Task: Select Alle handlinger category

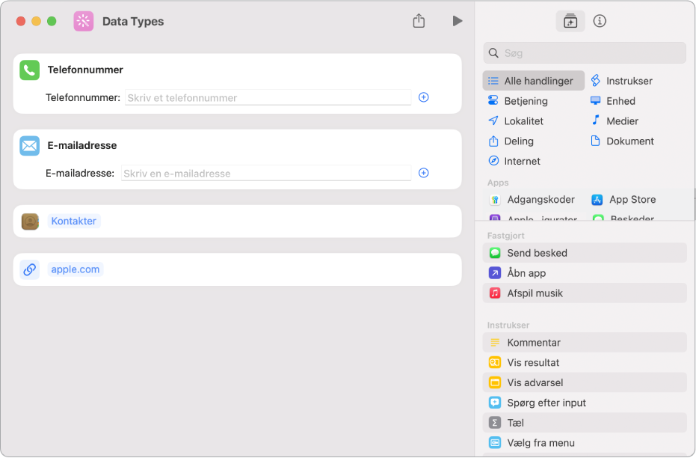Action: click(x=533, y=81)
